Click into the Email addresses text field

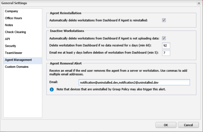[134, 82]
